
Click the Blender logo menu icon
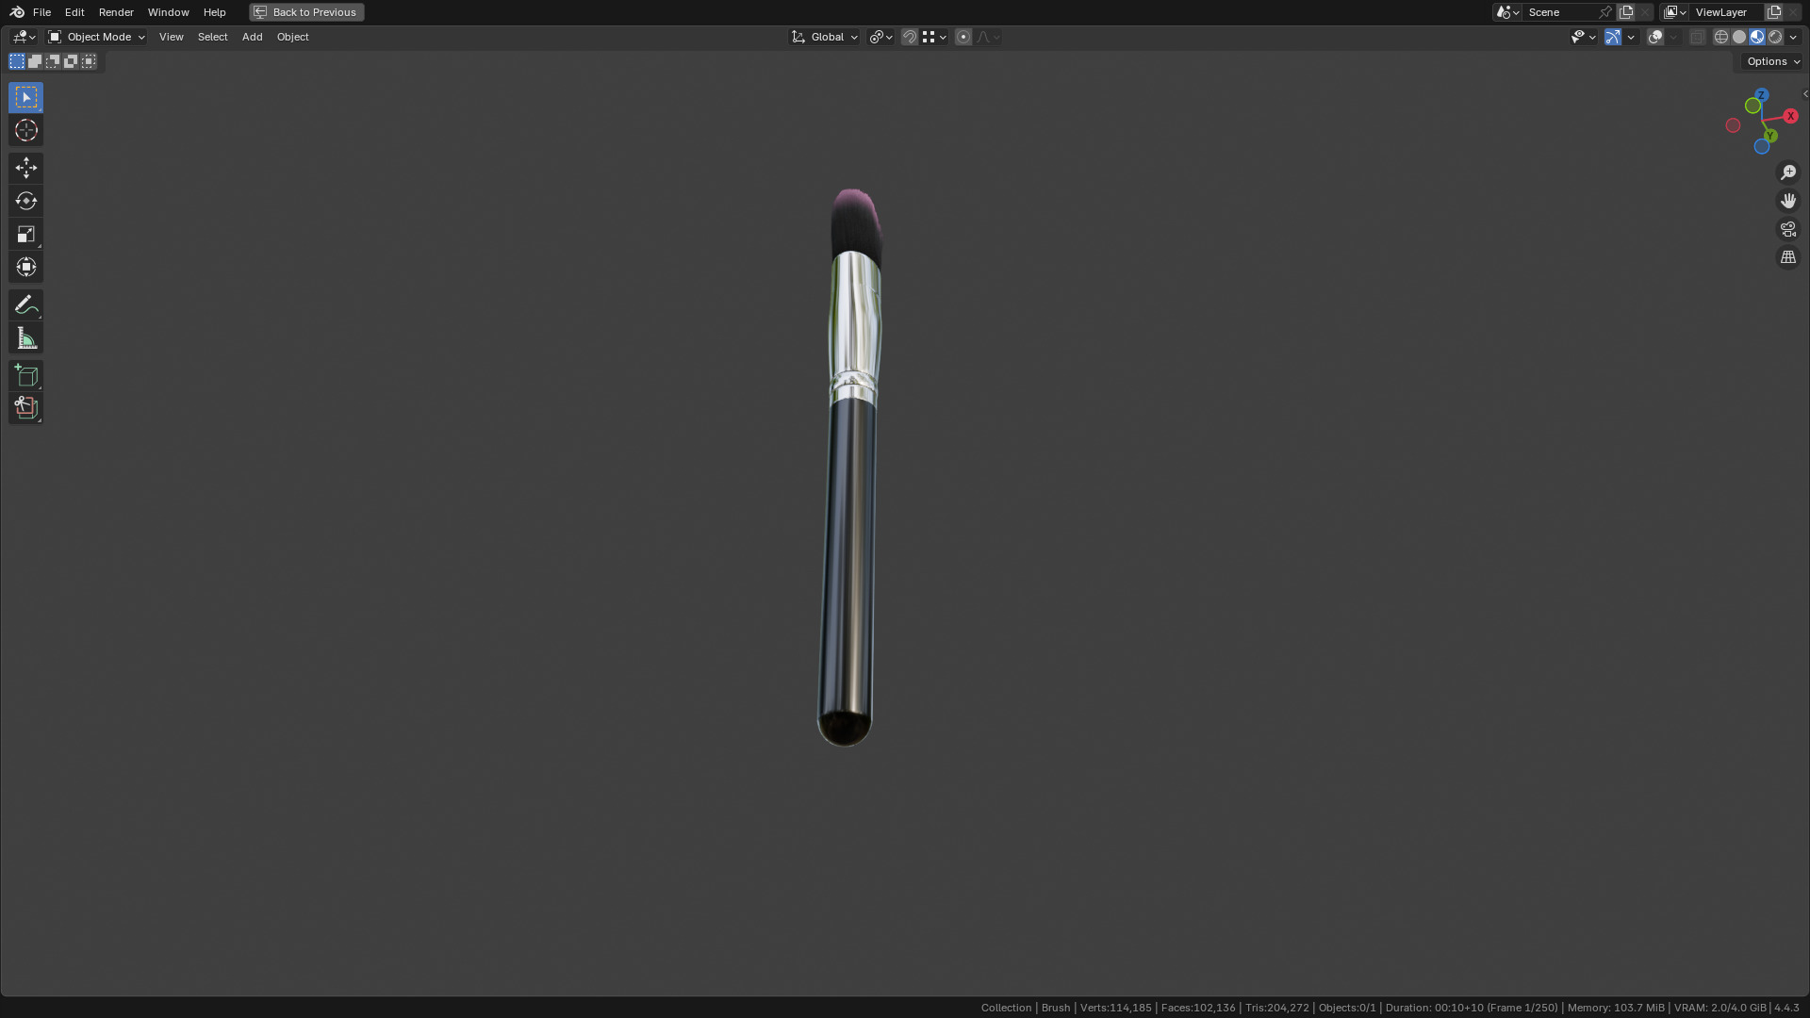(17, 12)
